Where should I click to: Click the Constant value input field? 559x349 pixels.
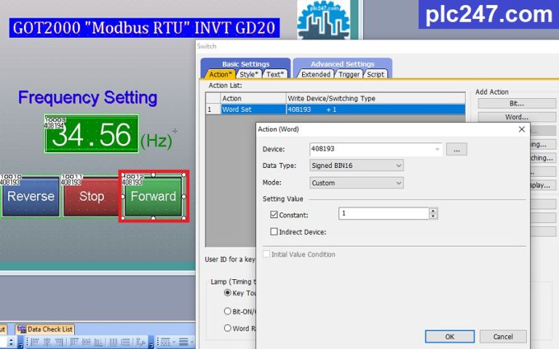click(384, 213)
